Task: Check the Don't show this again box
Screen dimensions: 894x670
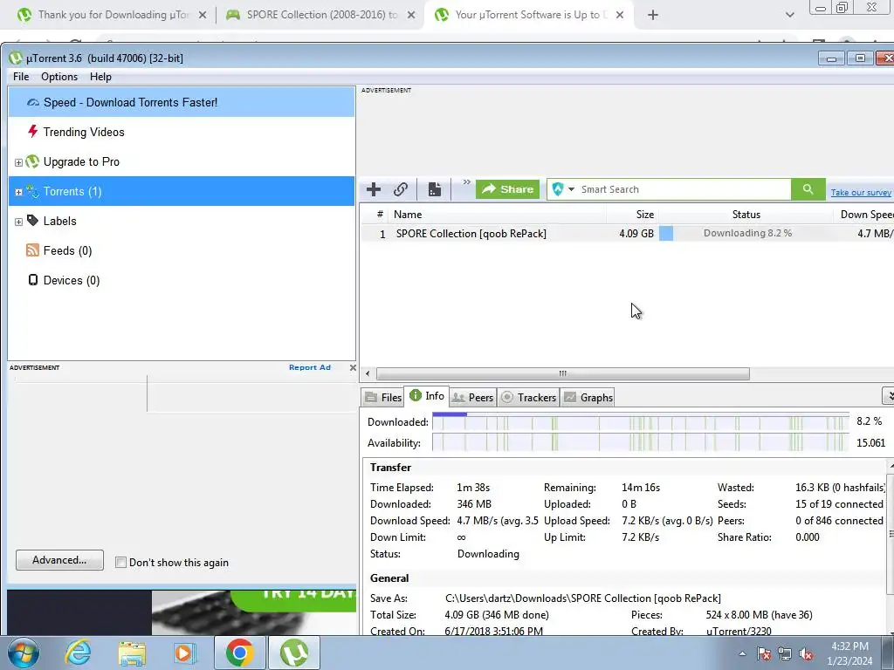Action: click(x=120, y=563)
